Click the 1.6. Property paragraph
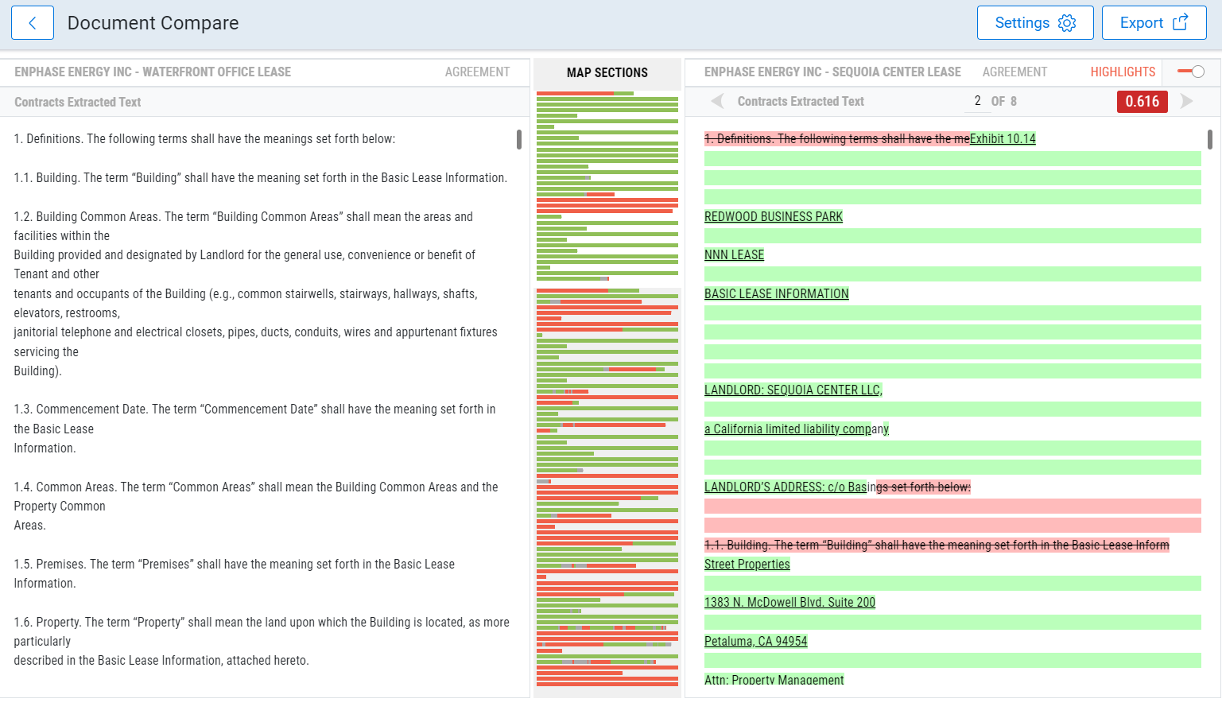Viewport: 1222px width, 718px height. click(x=262, y=641)
